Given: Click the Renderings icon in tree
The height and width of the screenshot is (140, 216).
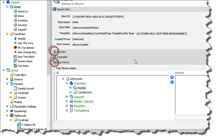Looking at the screenshot, I should (x=12, y=111).
